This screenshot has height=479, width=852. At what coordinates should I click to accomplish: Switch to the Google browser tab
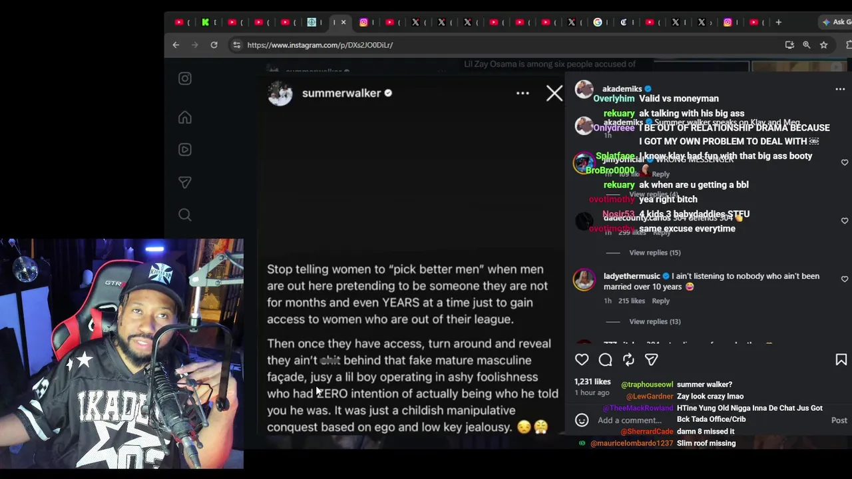(598, 22)
